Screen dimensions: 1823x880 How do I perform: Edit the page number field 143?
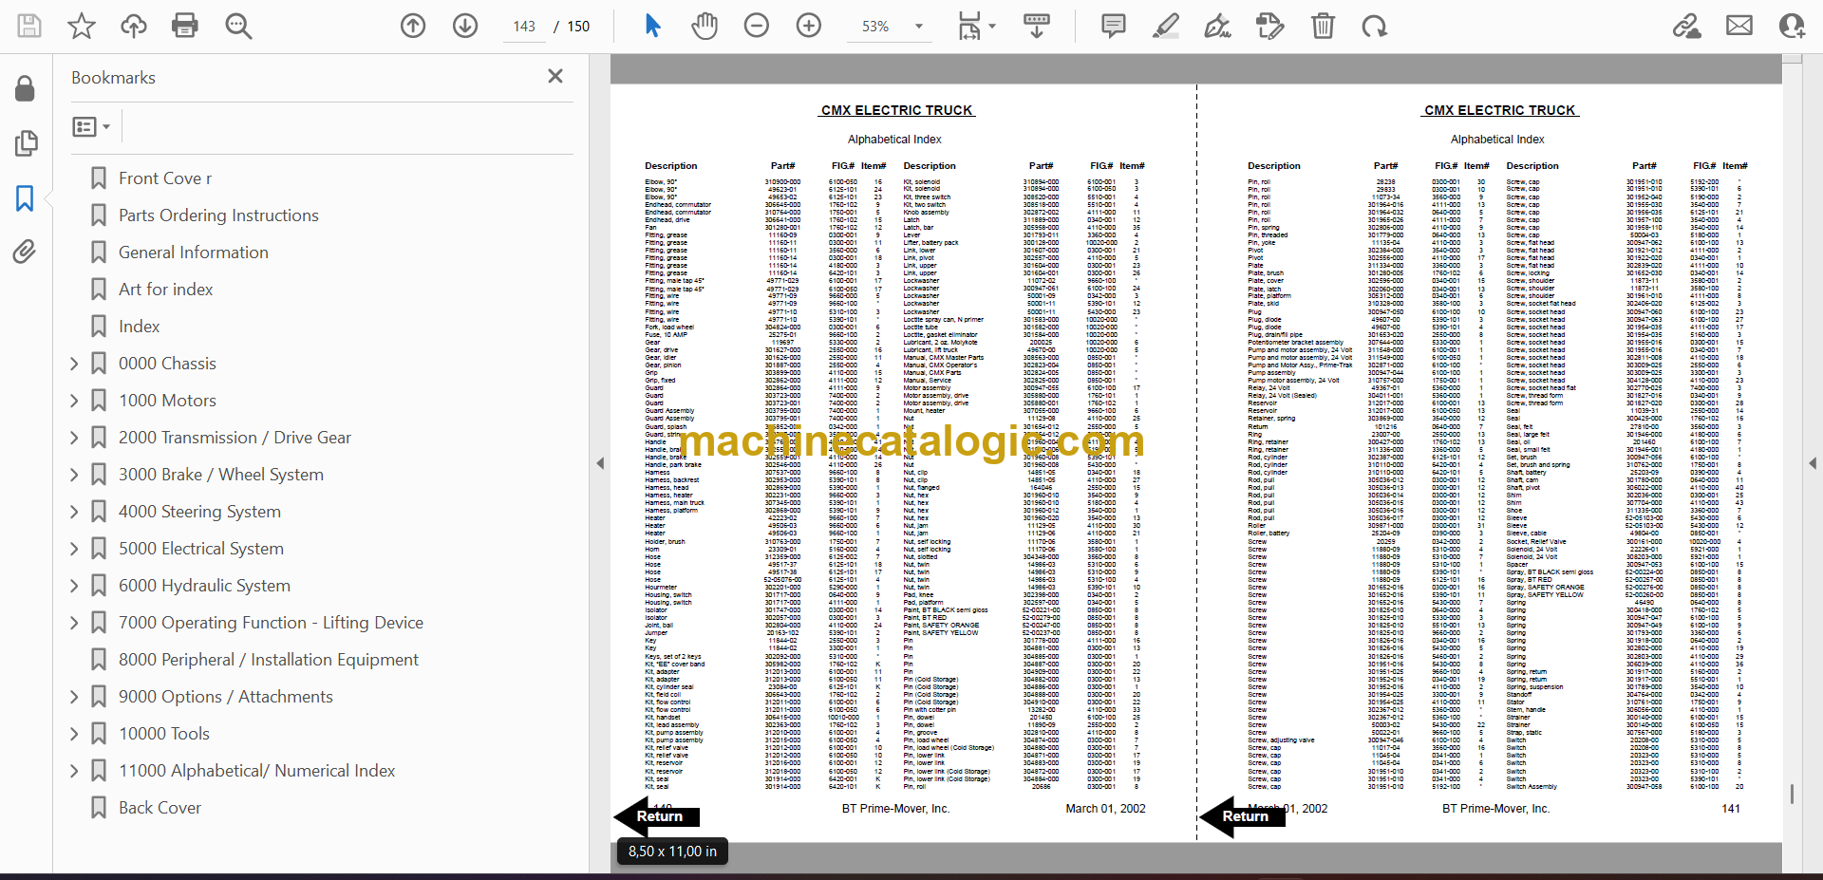pos(524,27)
